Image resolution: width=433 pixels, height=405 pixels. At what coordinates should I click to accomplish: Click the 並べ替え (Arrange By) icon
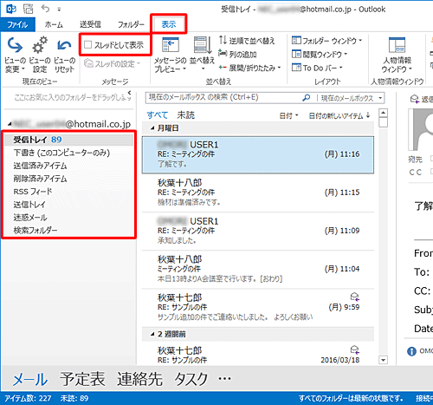pos(202,45)
